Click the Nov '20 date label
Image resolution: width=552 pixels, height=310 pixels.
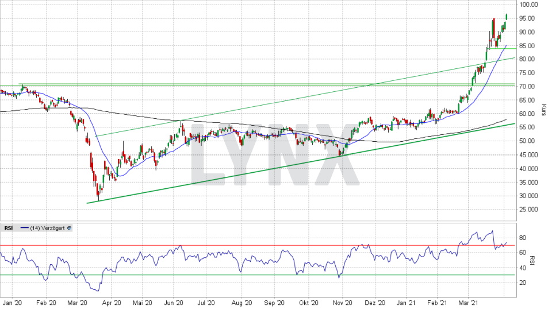[343, 303]
